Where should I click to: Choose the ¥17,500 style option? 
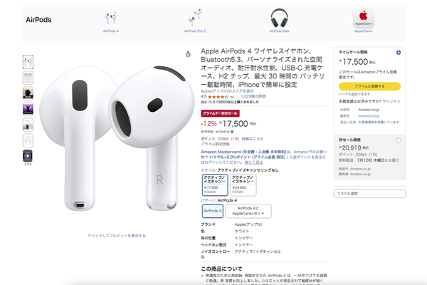coord(215,185)
